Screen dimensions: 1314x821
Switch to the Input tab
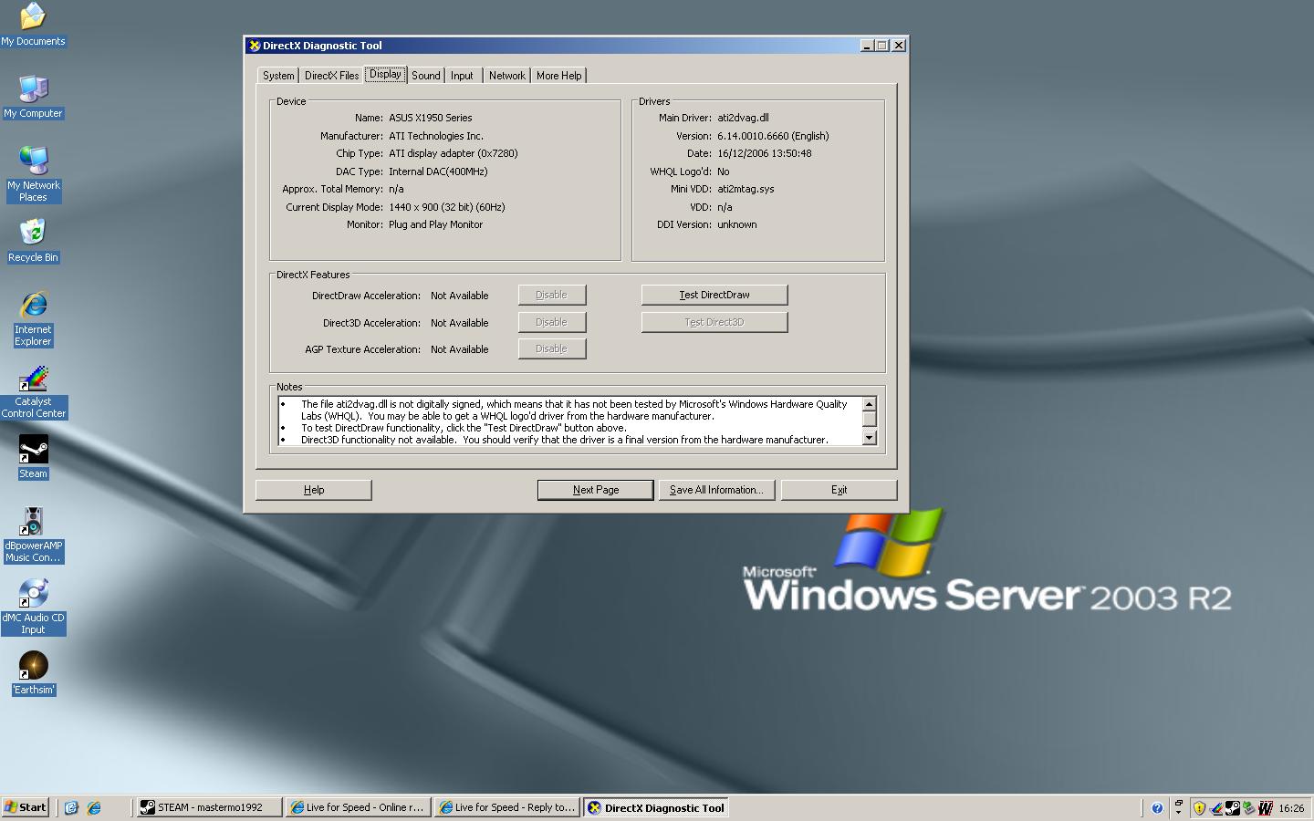click(462, 76)
